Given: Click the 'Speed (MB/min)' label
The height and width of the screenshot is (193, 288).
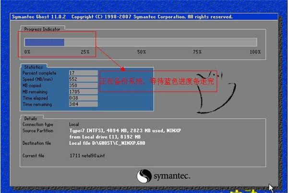Looking at the screenshot, I should click(x=37, y=79).
